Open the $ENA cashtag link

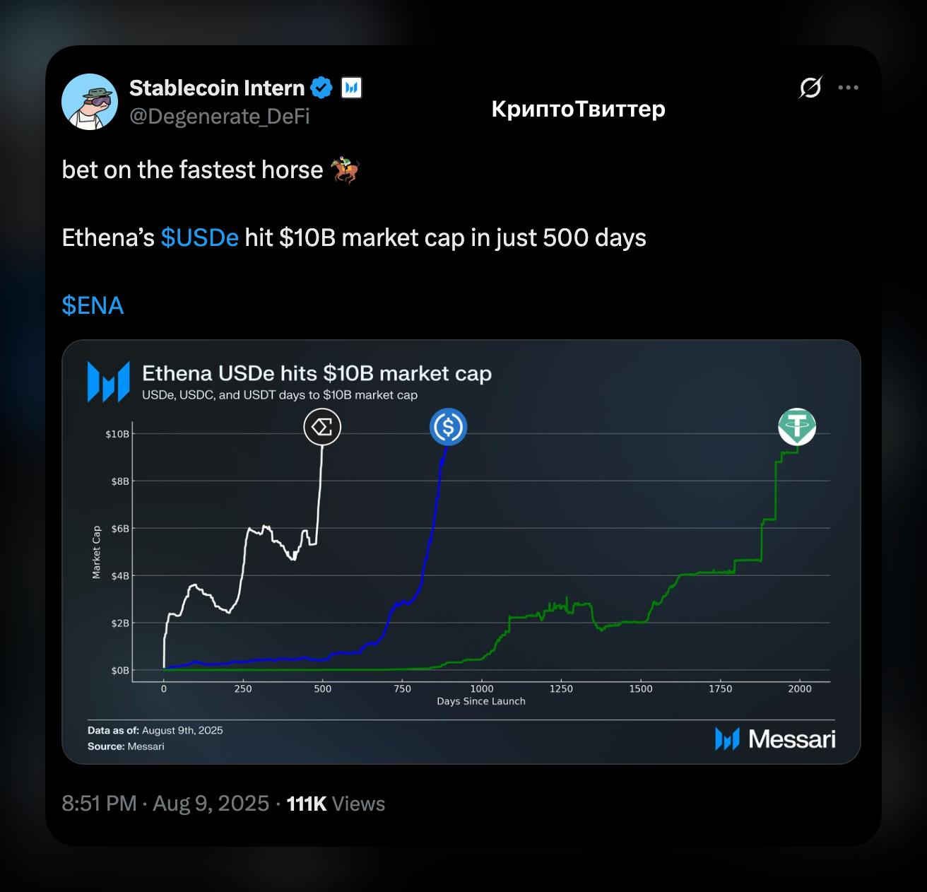point(93,305)
